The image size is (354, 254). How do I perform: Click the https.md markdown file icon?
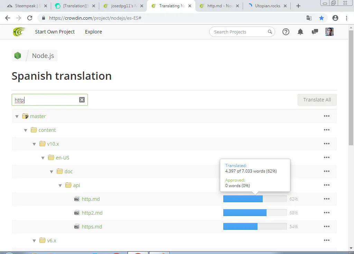(77, 226)
